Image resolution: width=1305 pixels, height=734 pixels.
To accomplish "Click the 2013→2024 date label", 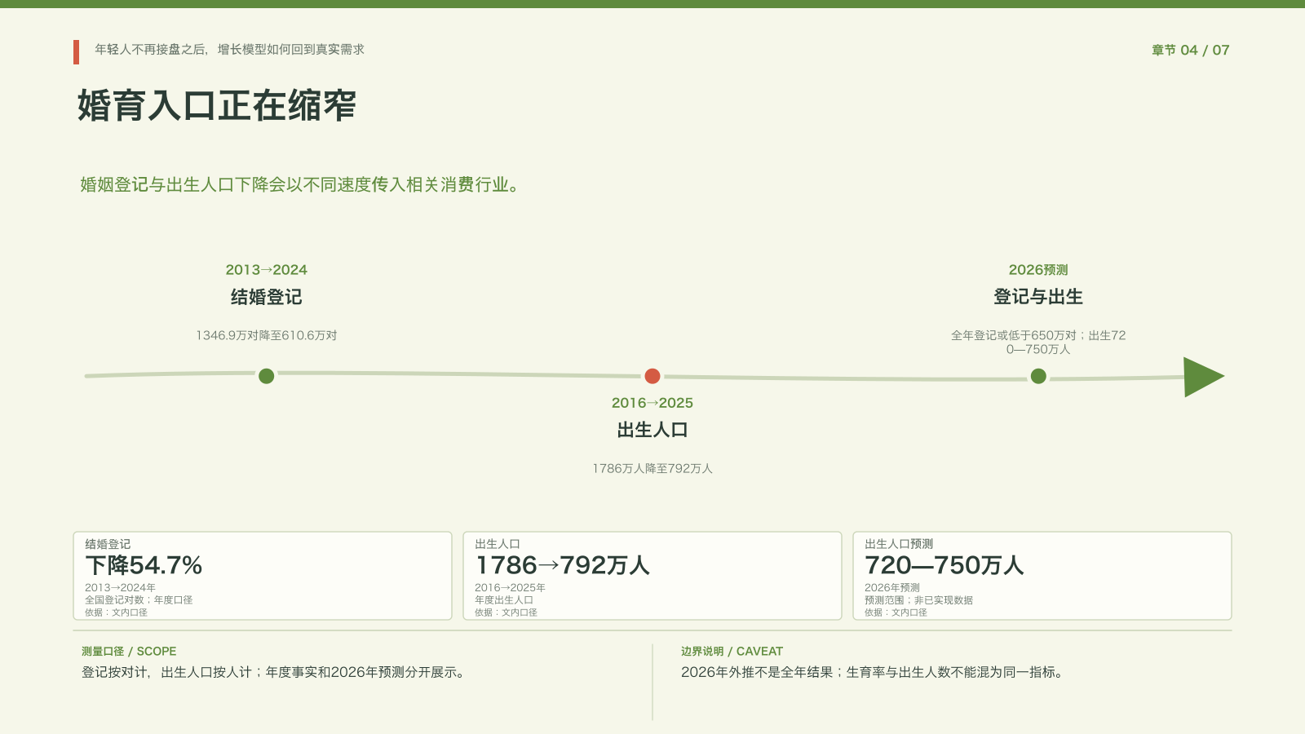I will [266, 270].
